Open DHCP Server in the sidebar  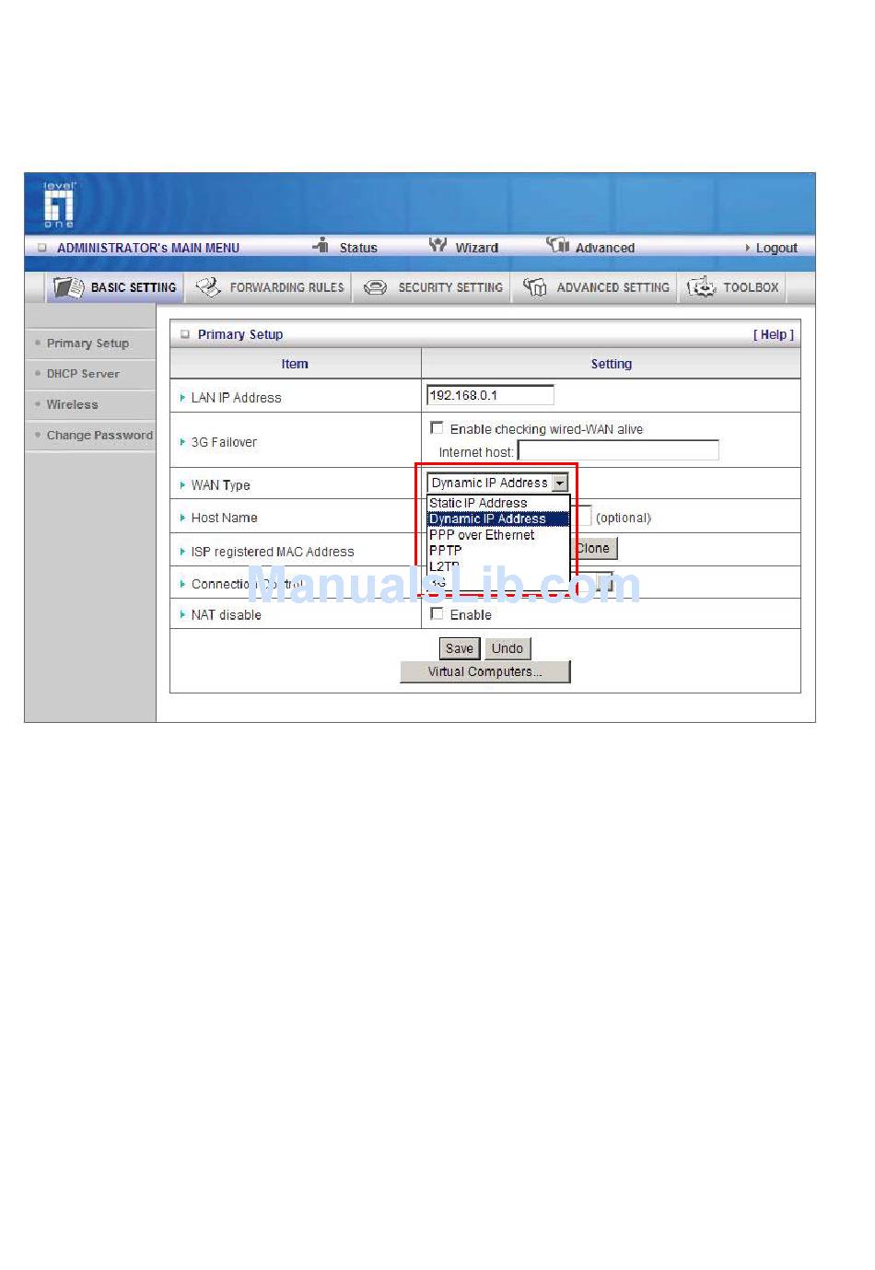(x=83, y=373)
